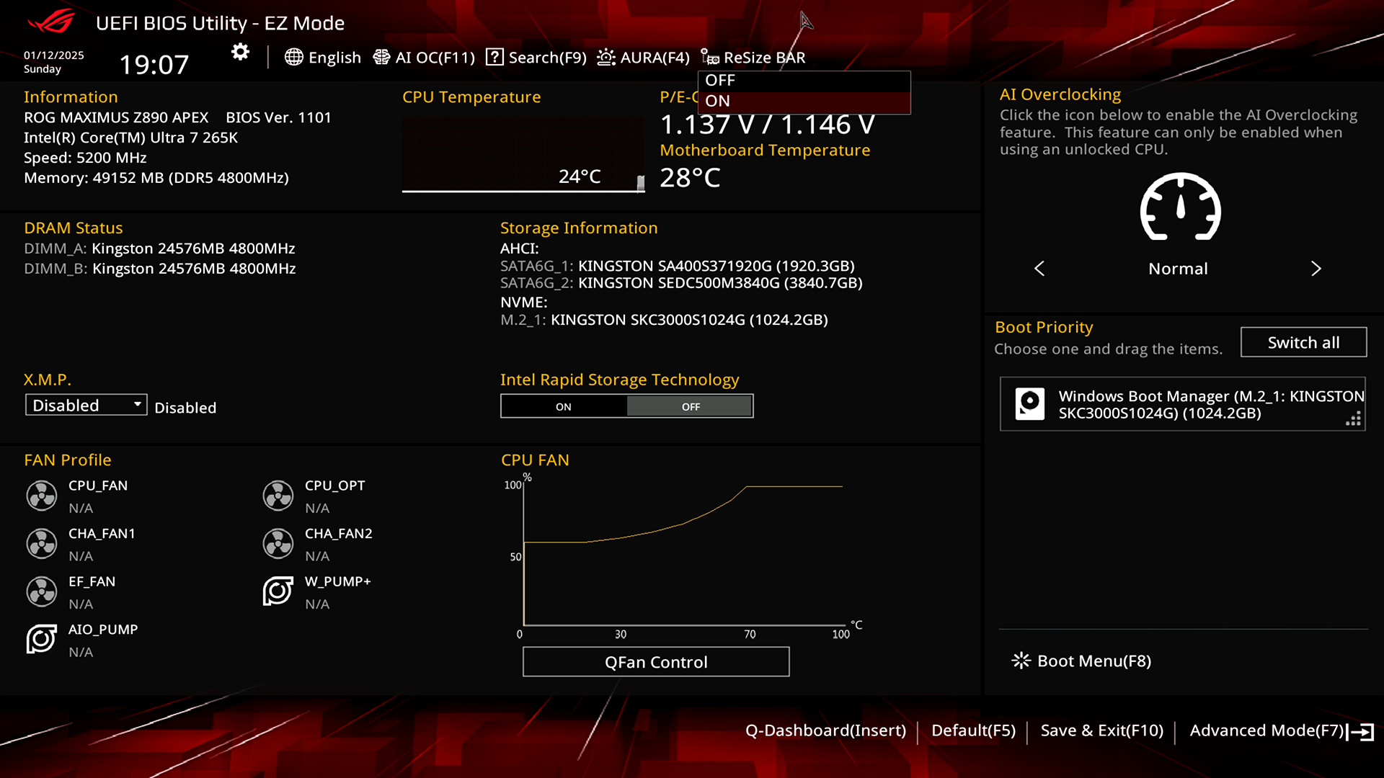1384x778 pixels.
Task: Turn Intel Rapid Storage Technology OFF
Action: [x=690, y=406]
